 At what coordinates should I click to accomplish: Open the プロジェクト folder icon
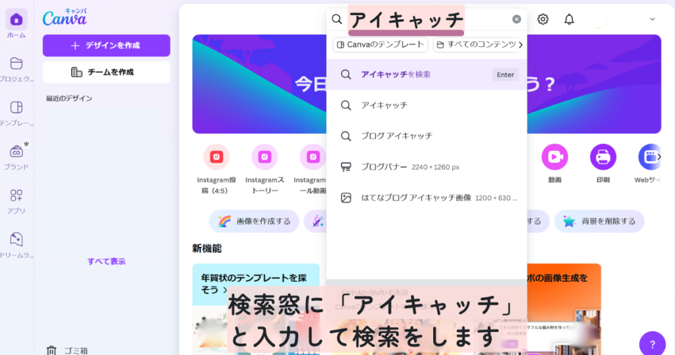[x=16, y=63]
